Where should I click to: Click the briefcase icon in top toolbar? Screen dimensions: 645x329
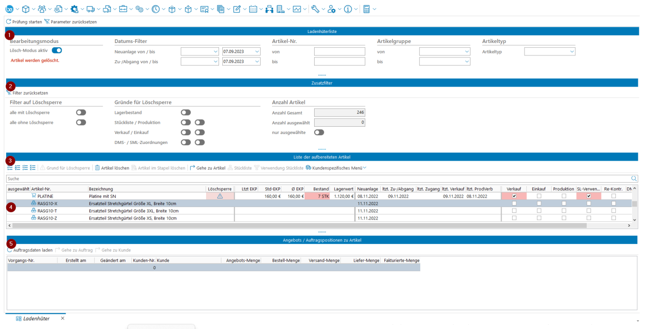pos(123,9)
